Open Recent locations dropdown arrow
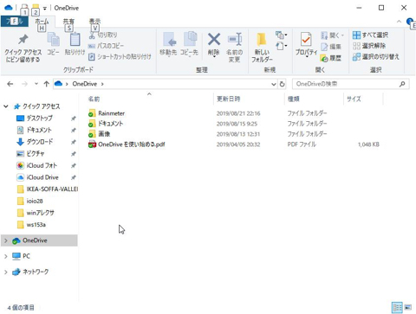Image resolution: width=416 pixels, height=314 pixels. coord(36,84)
